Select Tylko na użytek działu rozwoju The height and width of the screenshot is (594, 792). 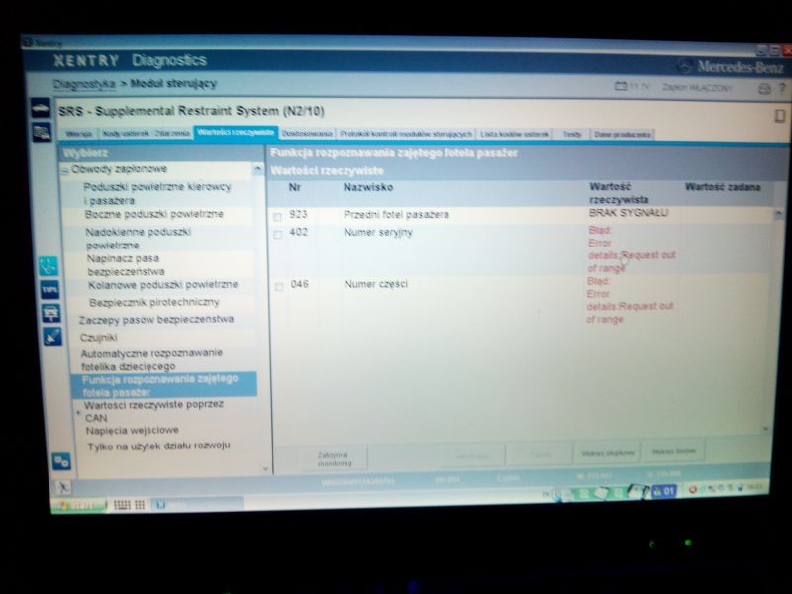click(158, 446)
